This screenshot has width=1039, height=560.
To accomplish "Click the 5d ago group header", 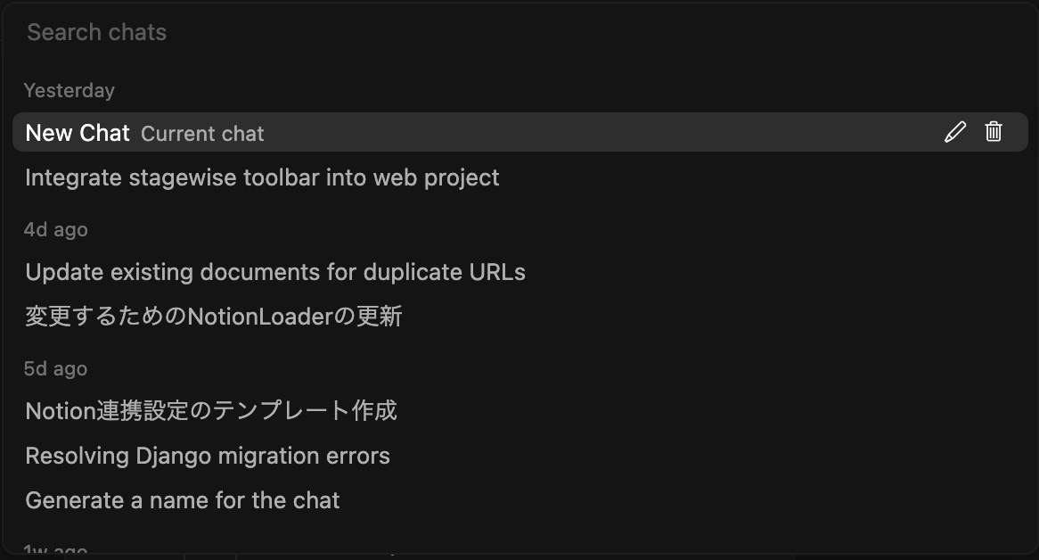I will point(55,368).
